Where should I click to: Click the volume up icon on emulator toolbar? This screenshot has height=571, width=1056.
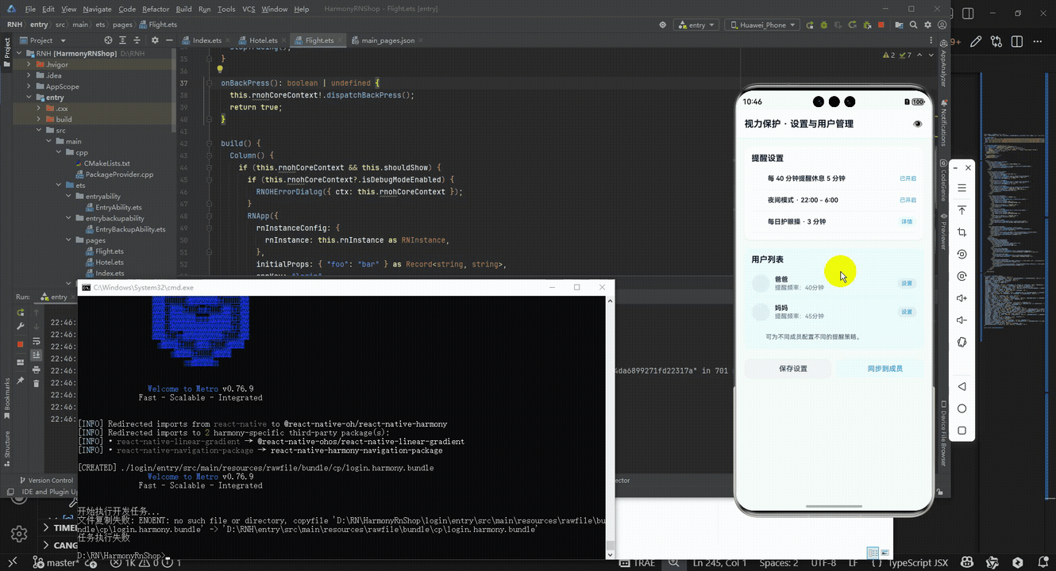962,298
